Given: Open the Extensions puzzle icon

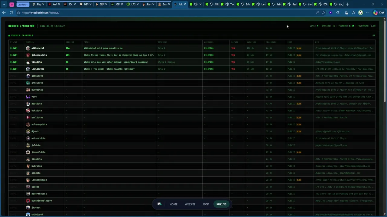Looking at the screenshot, I should coord(338,13).
